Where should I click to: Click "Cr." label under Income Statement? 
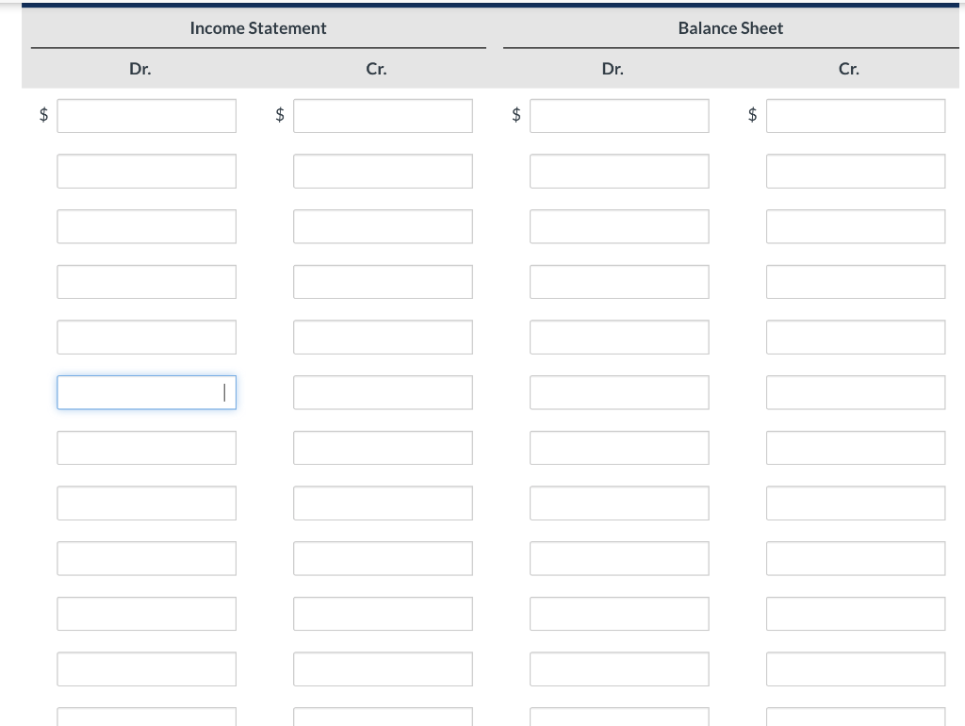click(377, 69)
